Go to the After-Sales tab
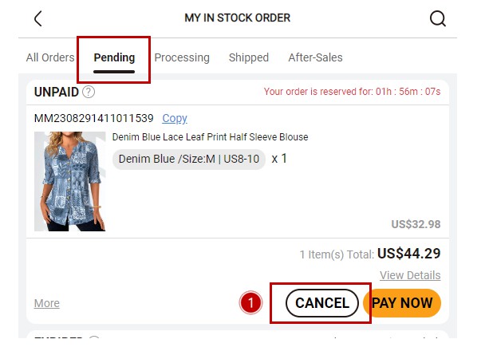This screenshot has width=485, height=347. click(x=315, y=57)
